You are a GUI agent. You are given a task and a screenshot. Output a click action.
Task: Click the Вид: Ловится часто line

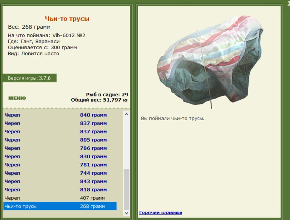click(33, 54)
